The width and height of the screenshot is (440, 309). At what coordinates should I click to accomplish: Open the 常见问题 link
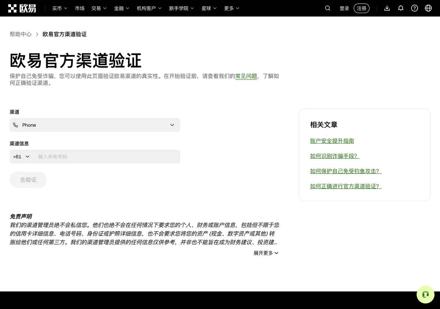click(246, 76)
